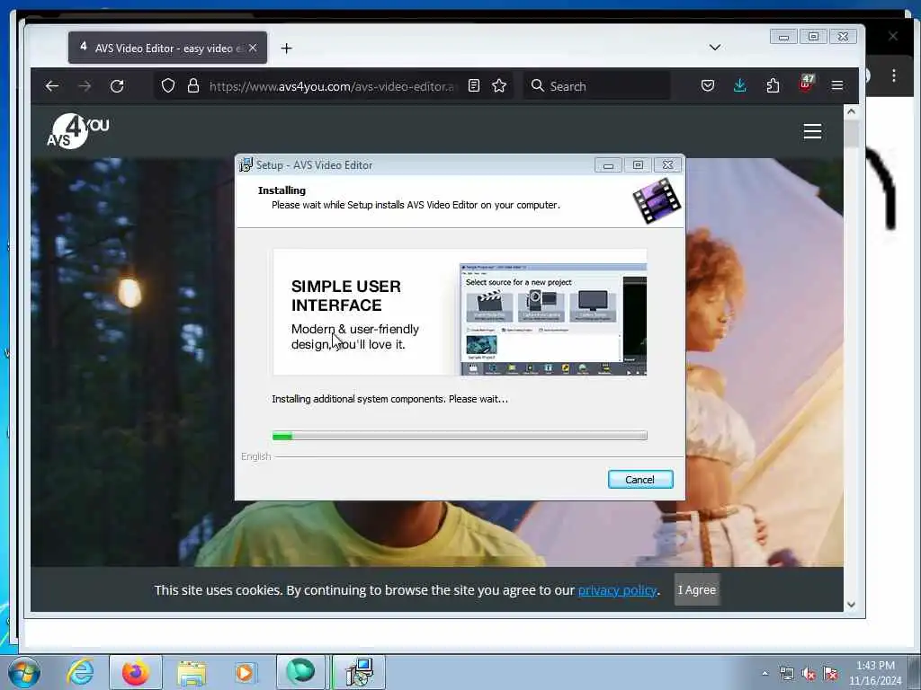Open Windows Media Player taskbar icon

tap(245, 672)
